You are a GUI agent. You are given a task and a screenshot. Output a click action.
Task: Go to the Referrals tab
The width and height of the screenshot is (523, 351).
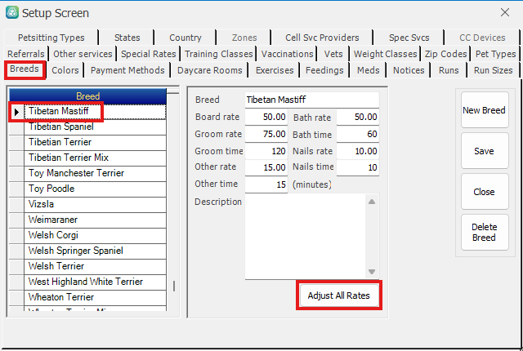pyautogui.click(x=25, y=54)
